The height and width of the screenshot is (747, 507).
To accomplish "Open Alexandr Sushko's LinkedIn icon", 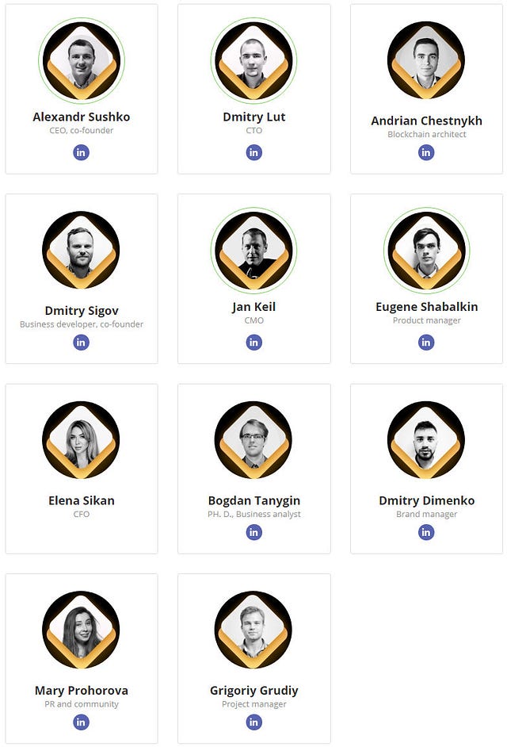I will point(81,152).
